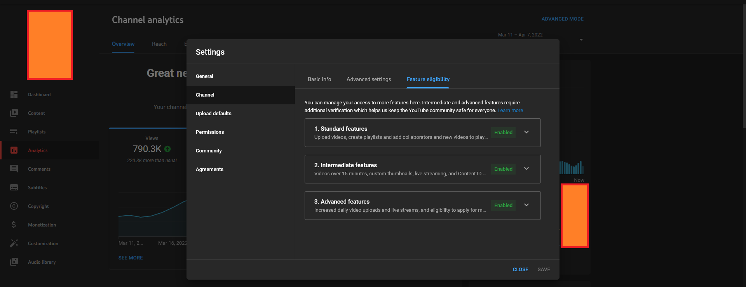The image size is (746, 287).
Task: Open the Monetization dollar icon
Action: pyautogui.click(x=14, y=225)
